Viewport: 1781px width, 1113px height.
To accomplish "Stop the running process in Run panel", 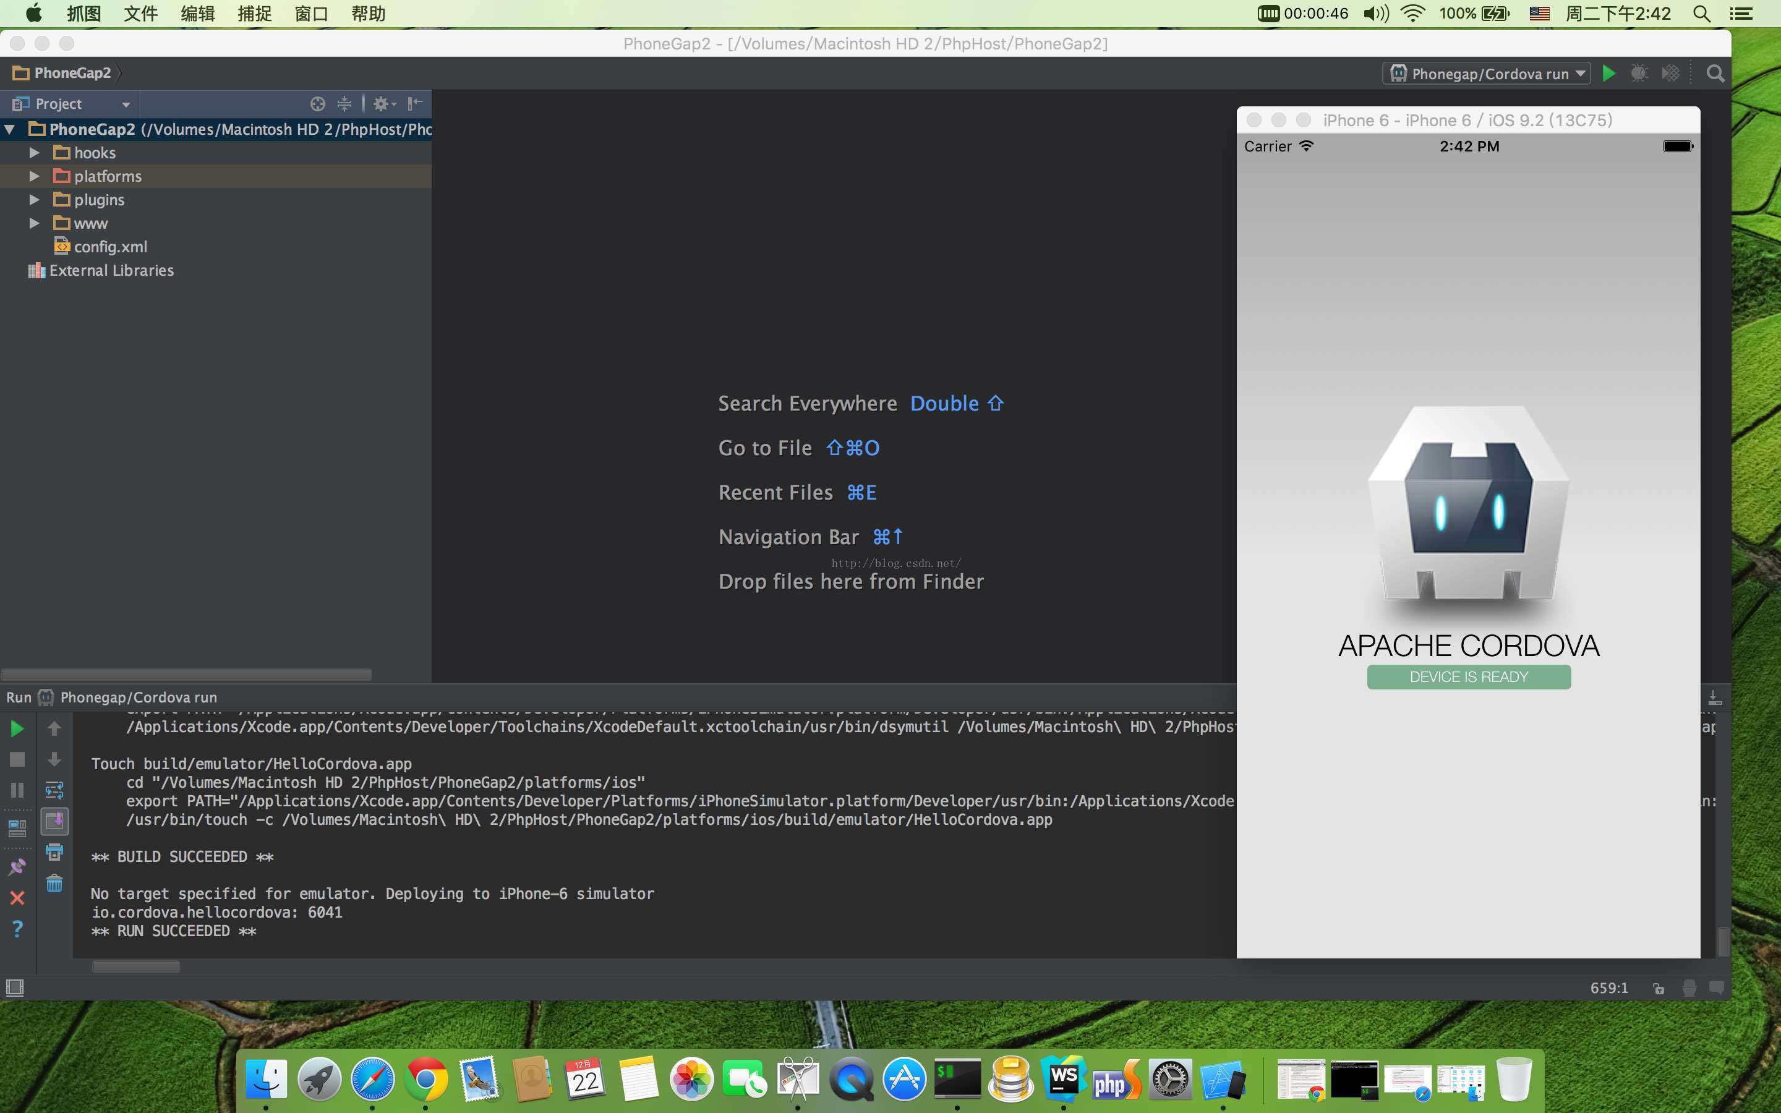I will [x=17, y=760].
